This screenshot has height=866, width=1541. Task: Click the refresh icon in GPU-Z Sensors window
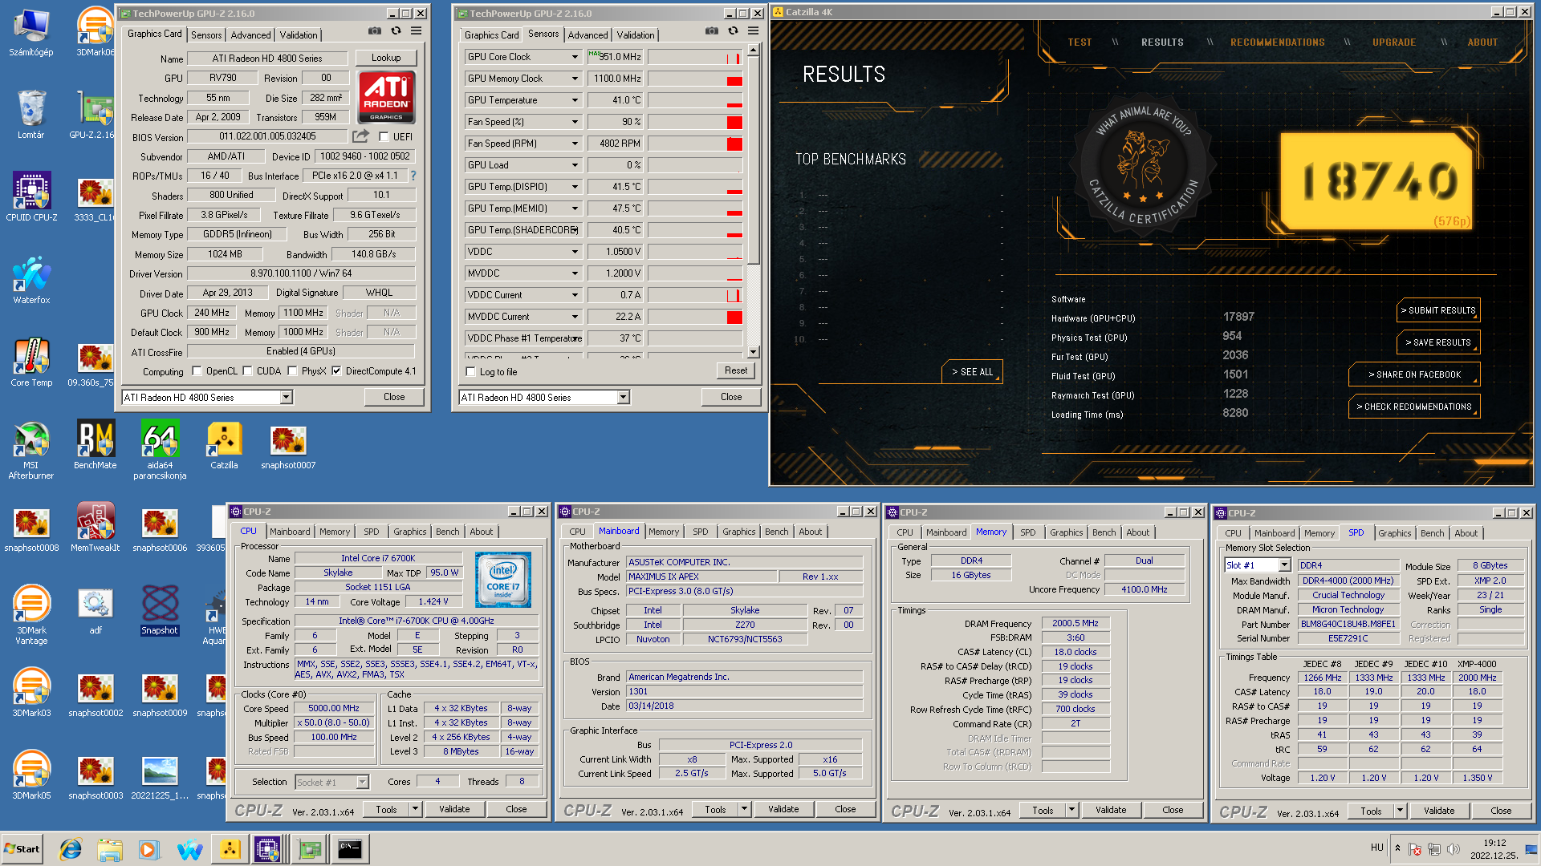tap(733, 30)
